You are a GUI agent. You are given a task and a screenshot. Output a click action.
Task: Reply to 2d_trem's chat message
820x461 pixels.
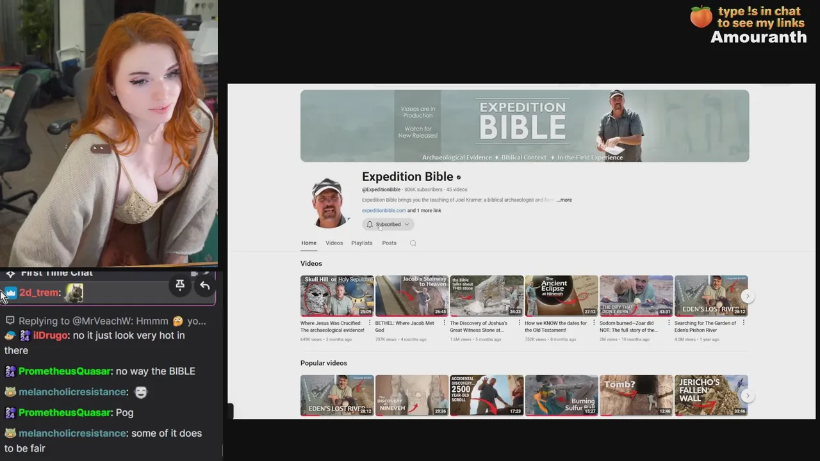coord(204,286)
